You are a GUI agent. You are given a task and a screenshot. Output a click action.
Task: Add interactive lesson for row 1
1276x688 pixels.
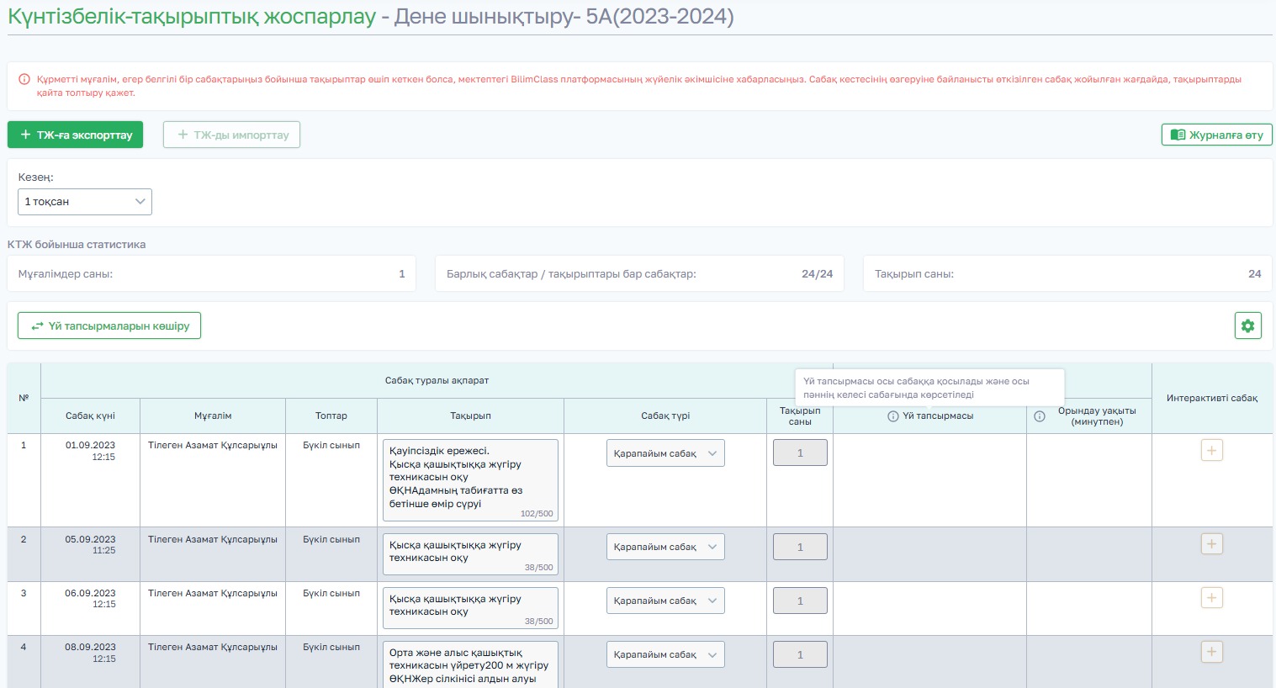1211,450
